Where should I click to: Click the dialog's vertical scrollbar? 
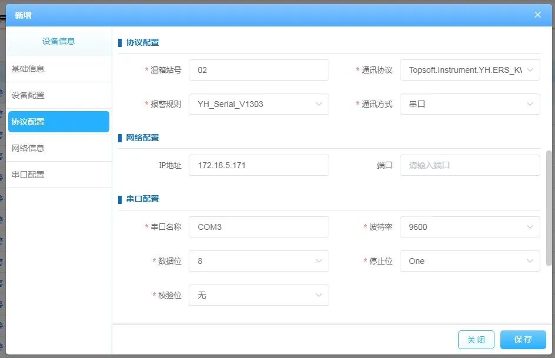pyautogui.click(x=549, y=206)
